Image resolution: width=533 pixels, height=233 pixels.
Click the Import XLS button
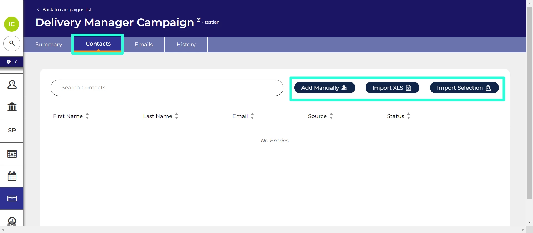392,88
